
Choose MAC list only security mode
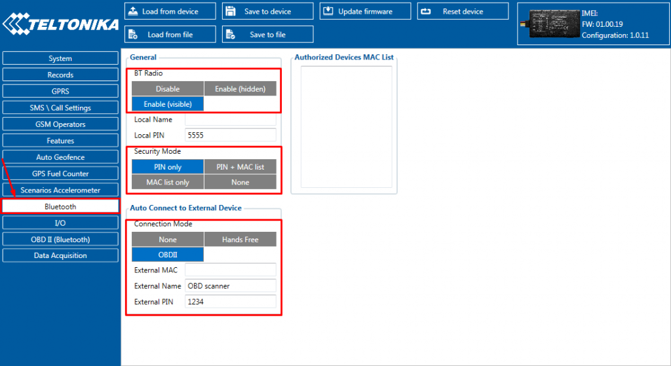point(168,183)
